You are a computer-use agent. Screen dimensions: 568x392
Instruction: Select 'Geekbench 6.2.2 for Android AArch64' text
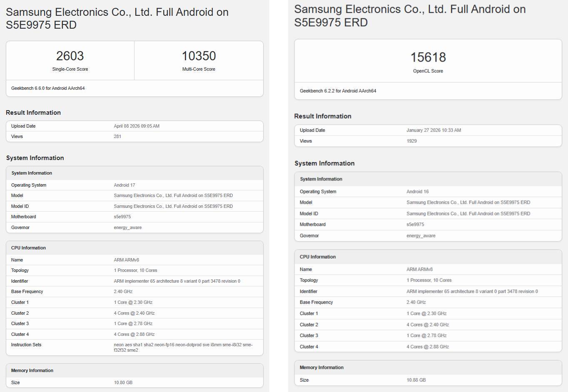coord(338,91)
